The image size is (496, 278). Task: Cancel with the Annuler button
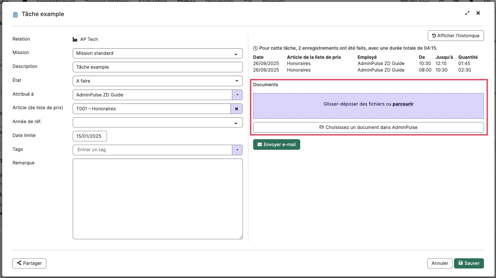[x=440, y=263]
